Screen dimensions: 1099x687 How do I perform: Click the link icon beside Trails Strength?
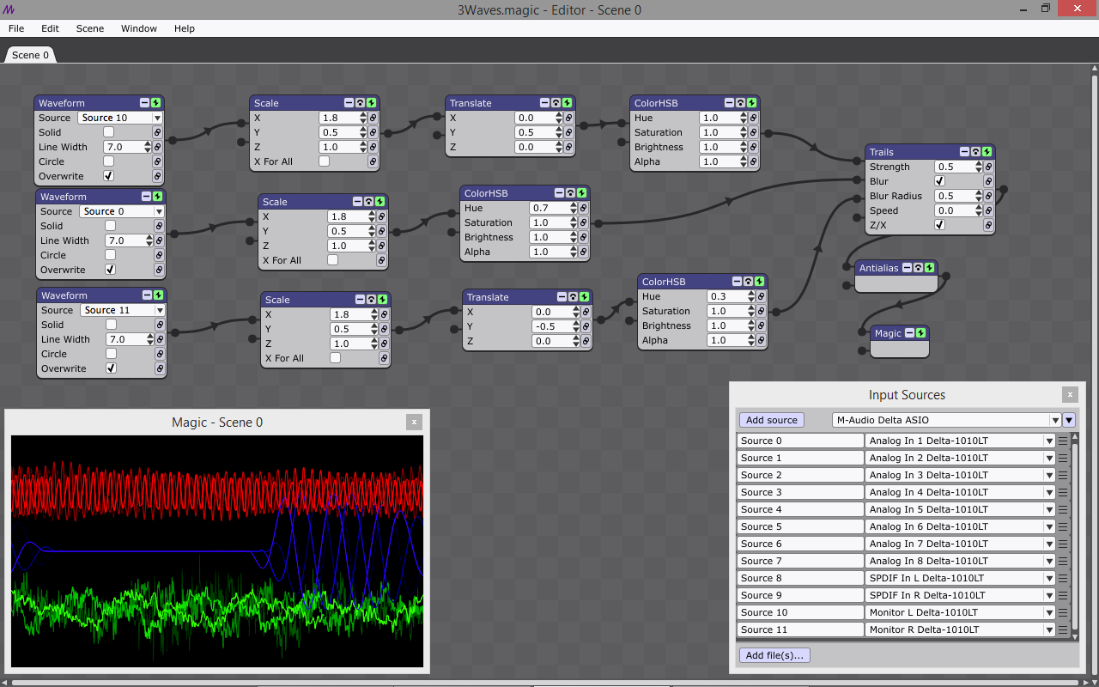coord(988,167)
